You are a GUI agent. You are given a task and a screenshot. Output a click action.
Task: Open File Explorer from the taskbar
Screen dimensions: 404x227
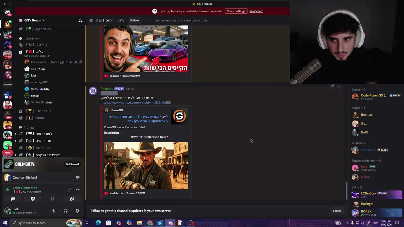139,223
